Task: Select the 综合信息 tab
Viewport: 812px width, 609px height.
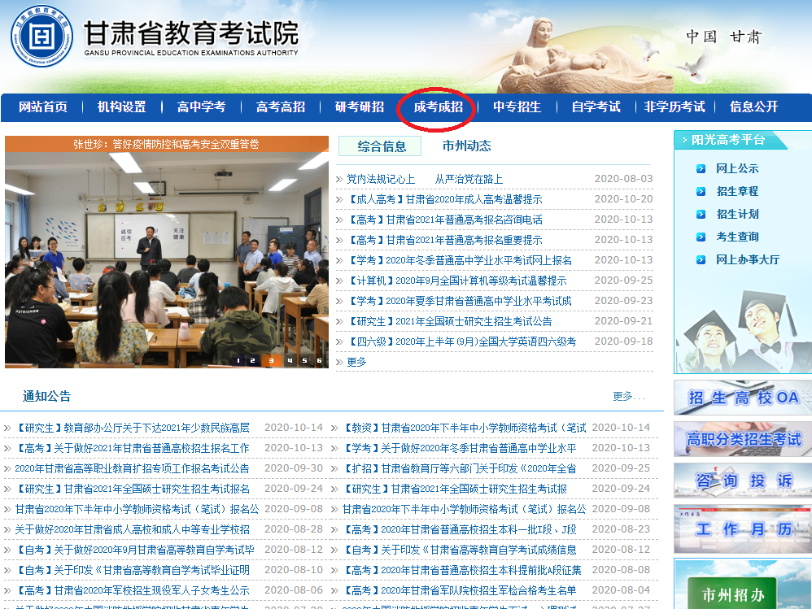Action: point(382,146)
